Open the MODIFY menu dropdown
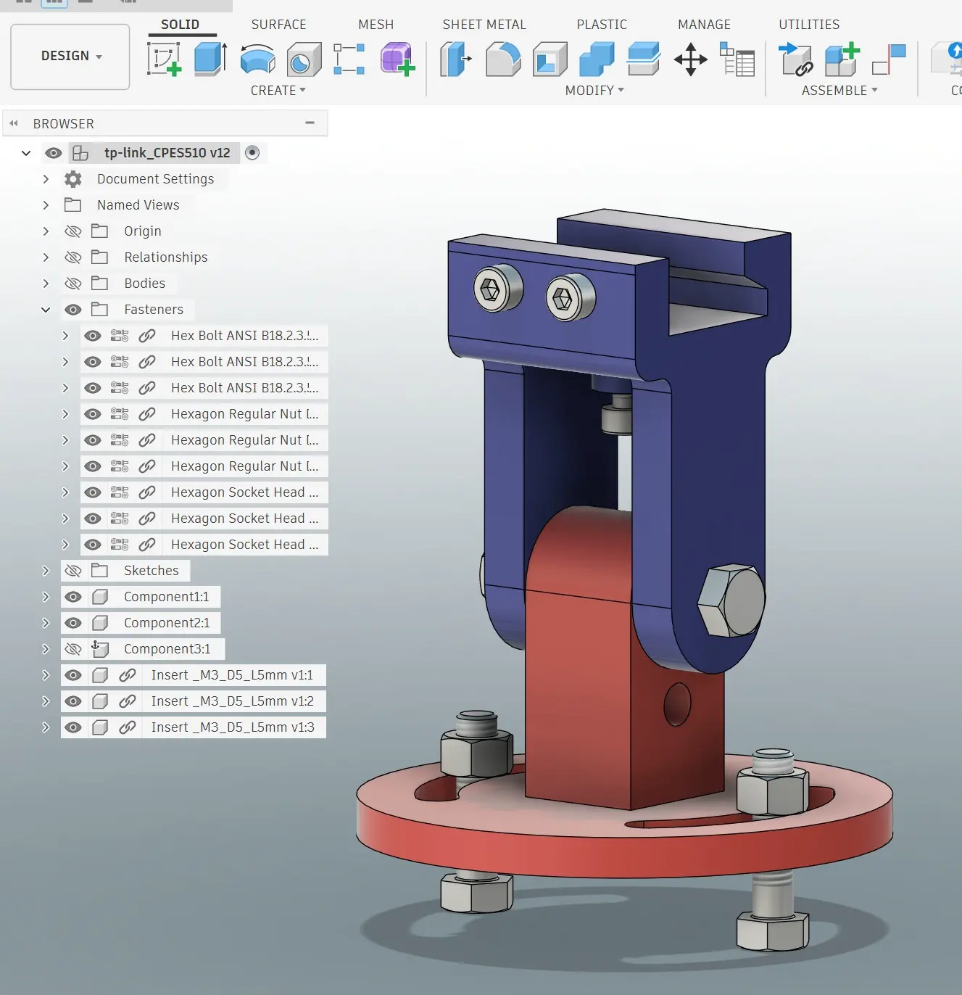962x995 pixels. click(x=594, y=90)
